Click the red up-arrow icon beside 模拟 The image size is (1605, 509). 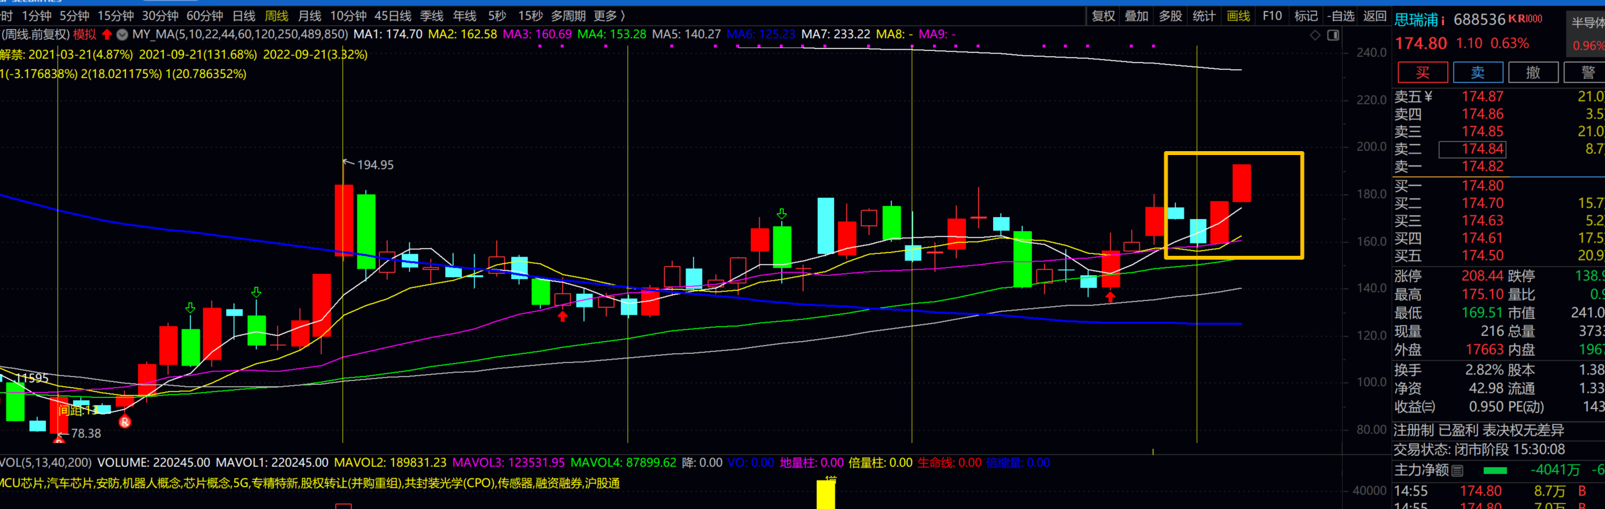click(x=107, y=34)
